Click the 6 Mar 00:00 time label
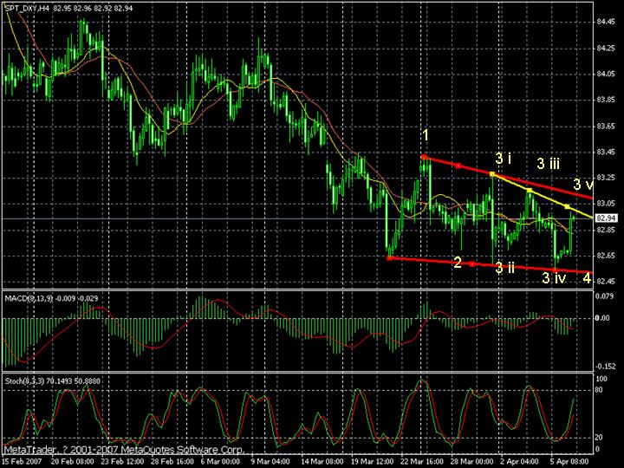The image size is (624, 468). point(220,461)
